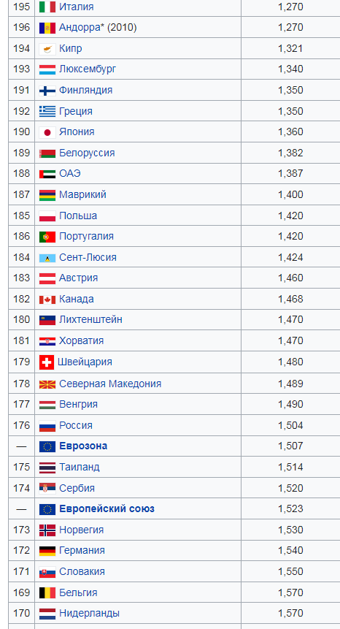
Task: Open the Греция link
Action: tap(76, 111)
